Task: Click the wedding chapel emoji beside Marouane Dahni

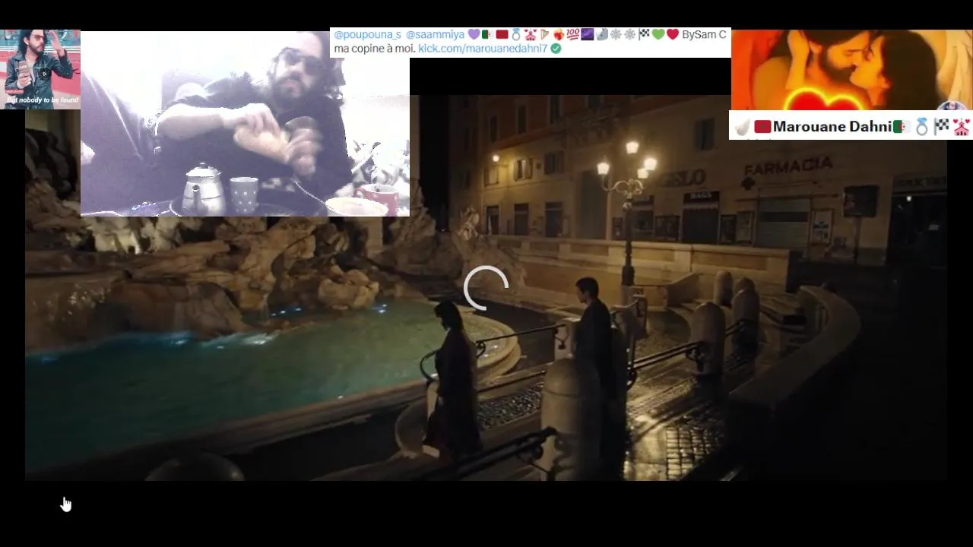Action: [x=962, y=127]
